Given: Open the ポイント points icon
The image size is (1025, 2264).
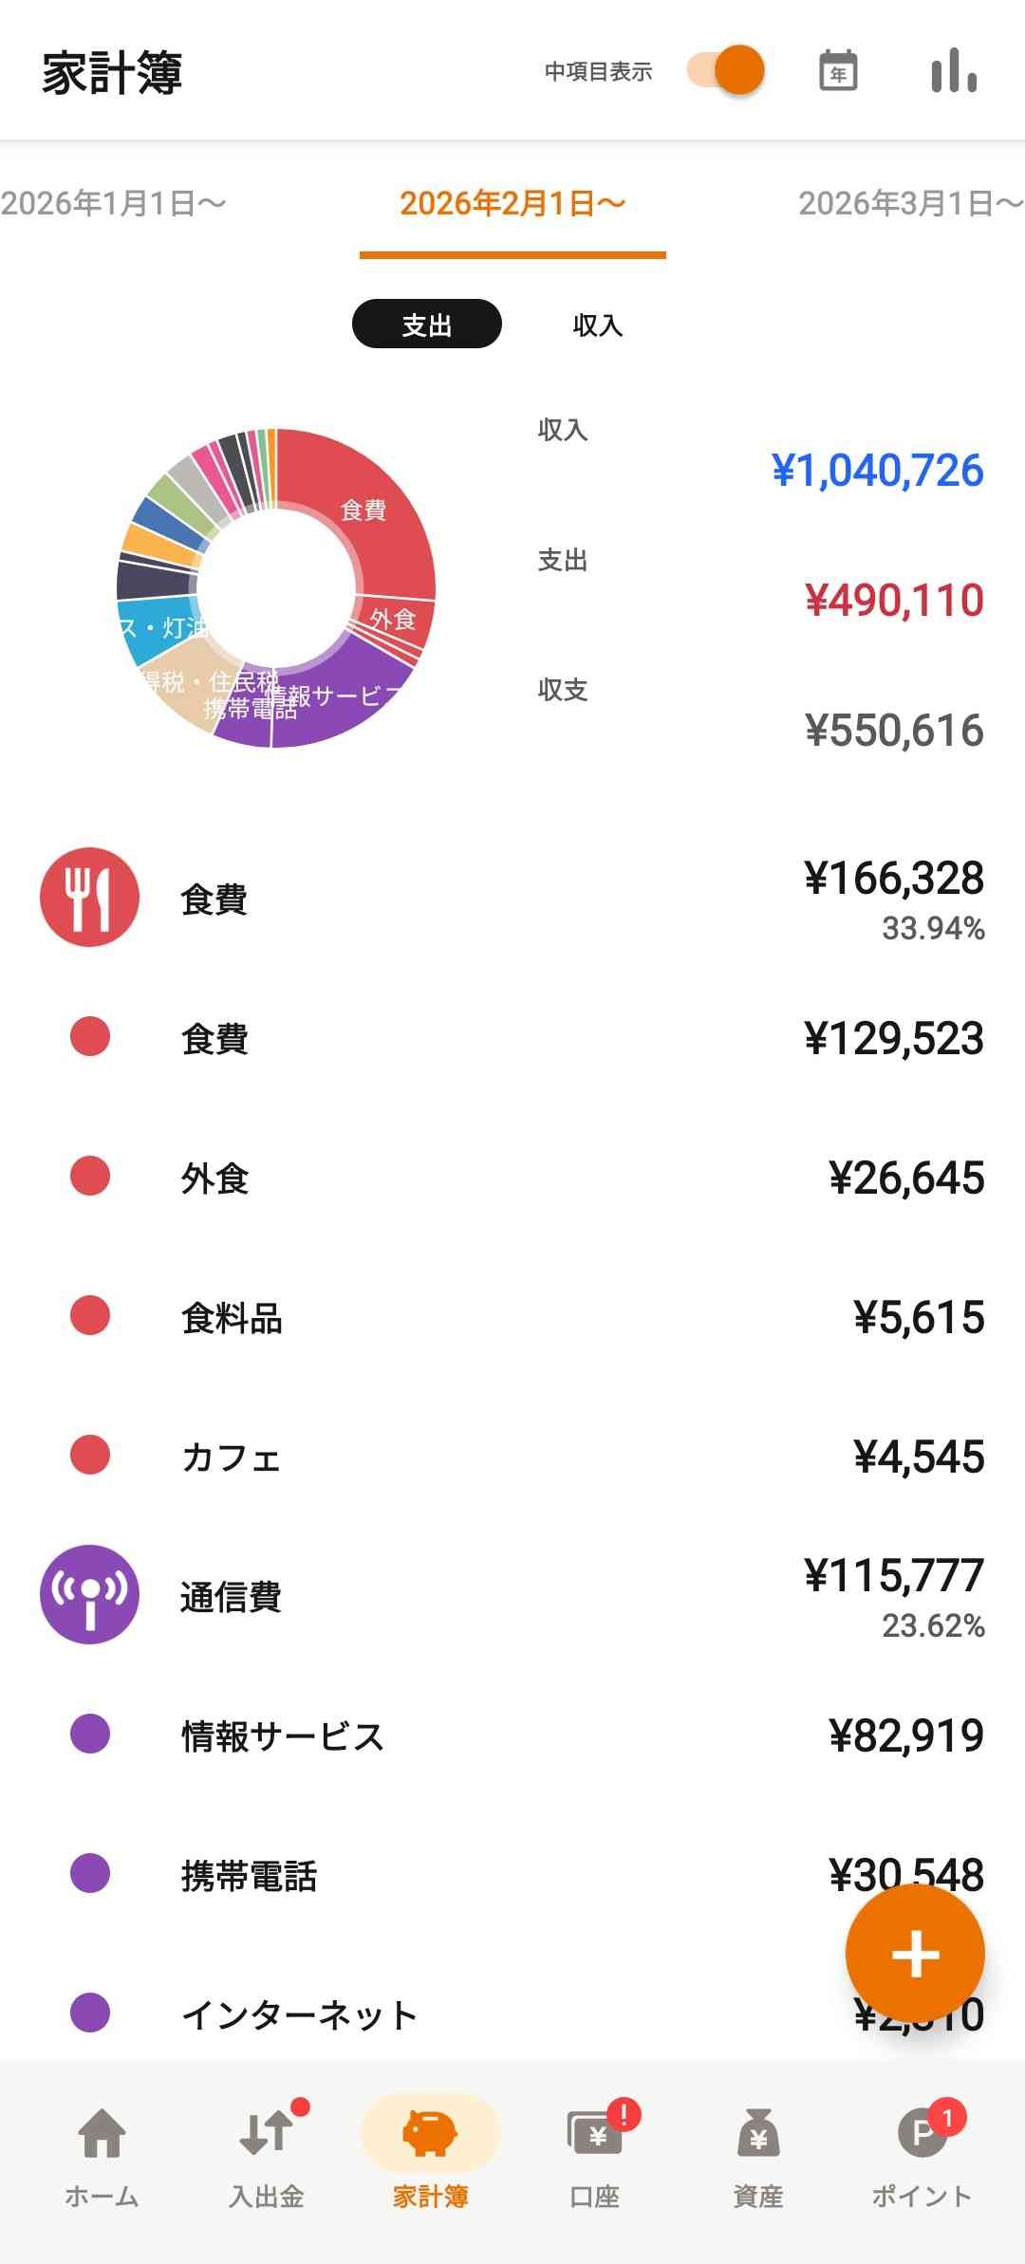Looking at the screenshot, I should [x=922, y=2152].
